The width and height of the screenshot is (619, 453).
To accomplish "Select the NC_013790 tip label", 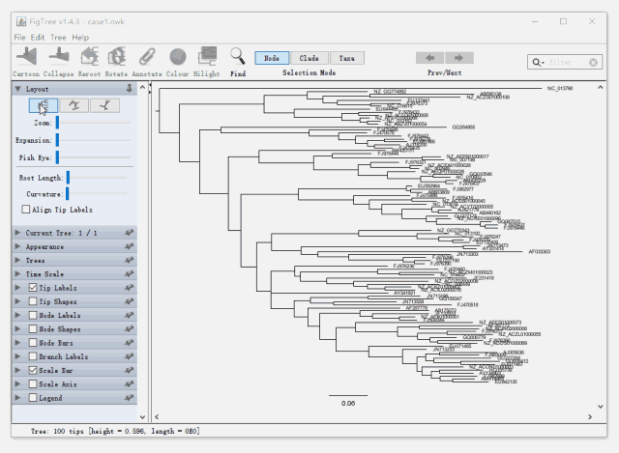I will (560, 88).
